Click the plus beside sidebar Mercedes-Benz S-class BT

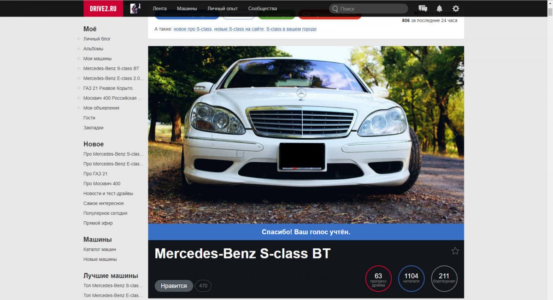click(x=79, y=69)
